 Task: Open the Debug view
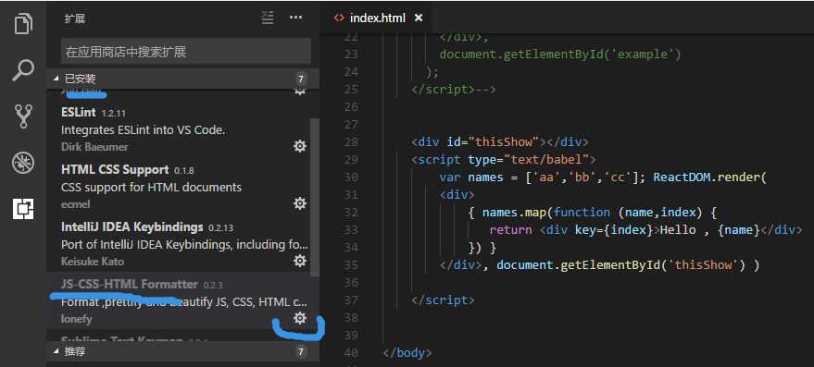coord(23,164)
